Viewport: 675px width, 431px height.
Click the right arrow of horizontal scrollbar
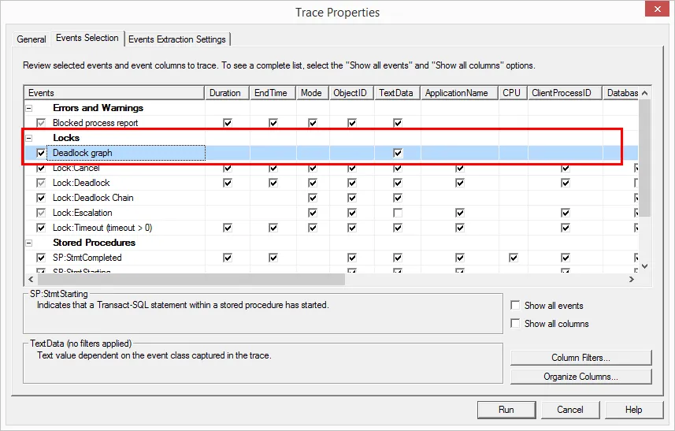pos(632,279)
